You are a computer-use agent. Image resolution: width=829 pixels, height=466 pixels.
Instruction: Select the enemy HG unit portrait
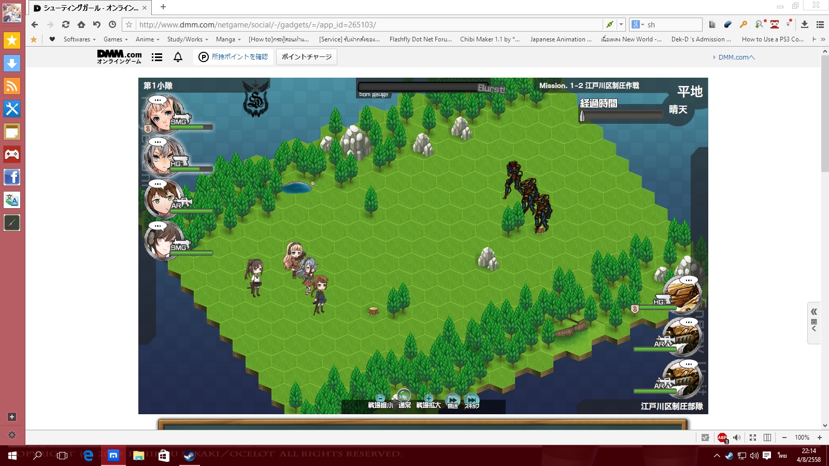682,295
